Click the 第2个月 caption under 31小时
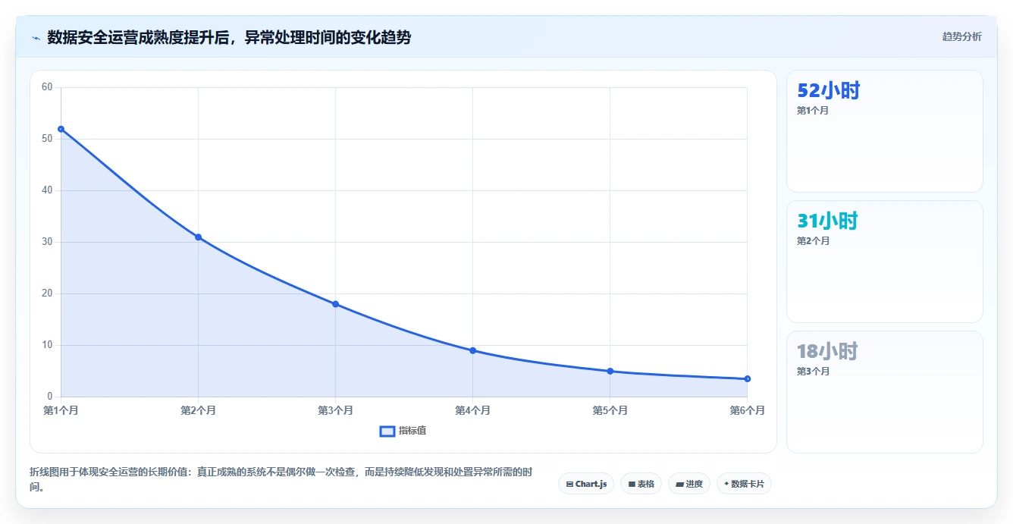The image size is (1013, 524). pyautogui.click(x=813, y=241)
